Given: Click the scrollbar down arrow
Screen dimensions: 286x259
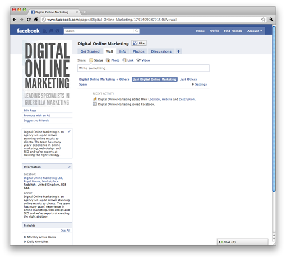Looking at the screenshot, I should (274, 239).
